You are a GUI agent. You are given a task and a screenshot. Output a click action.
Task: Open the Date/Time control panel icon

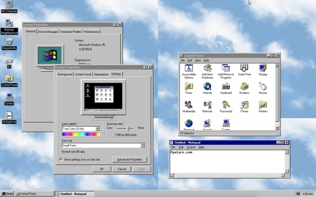pyautogui.click(x=244, y=69)
